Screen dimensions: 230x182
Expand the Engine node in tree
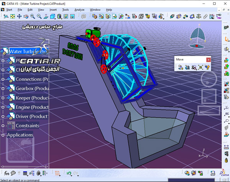pos(3,107)
